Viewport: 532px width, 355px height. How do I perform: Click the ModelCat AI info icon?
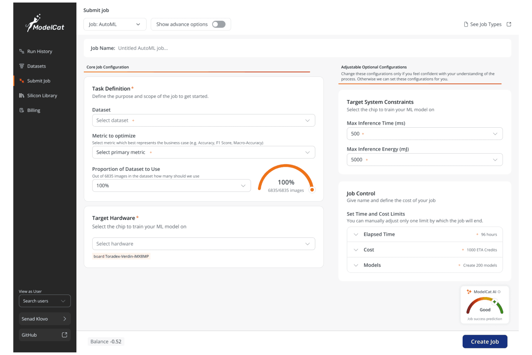499,292
